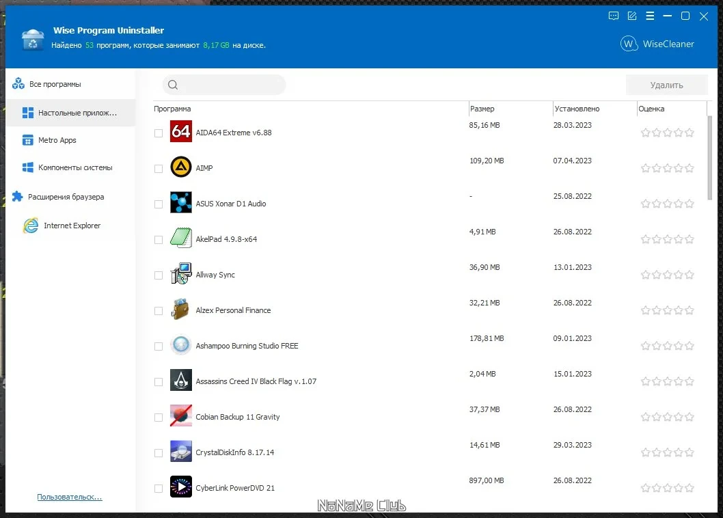Viewport: 723px width, 518px height.
Task: Open the feedback chat icon in title bar
Action: click(613, 16)
